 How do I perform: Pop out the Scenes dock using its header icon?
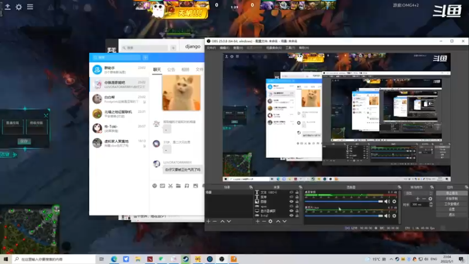click(x=251, y=187)
